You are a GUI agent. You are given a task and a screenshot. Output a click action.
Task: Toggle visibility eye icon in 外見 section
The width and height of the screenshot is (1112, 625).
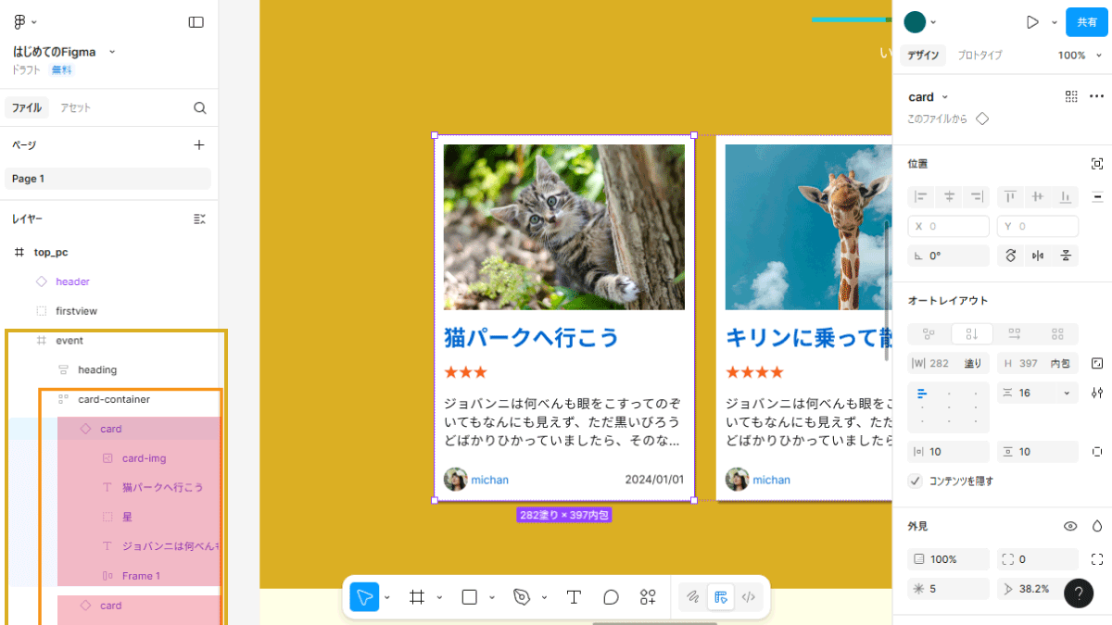click(x=1070, y=526)
